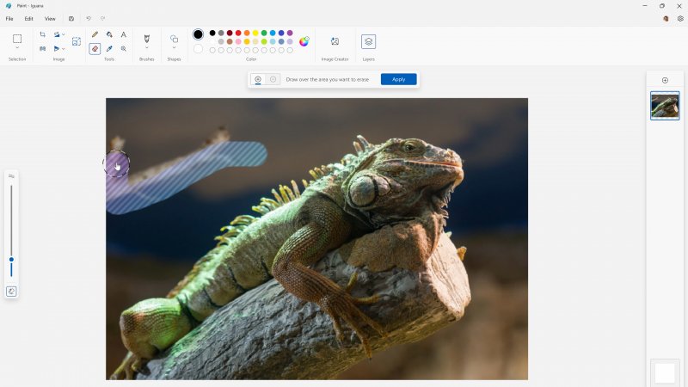Open the Shapes gallery dropdown
Image resolution: width=688 pixels, height=387 pixels.
point(174,49)
